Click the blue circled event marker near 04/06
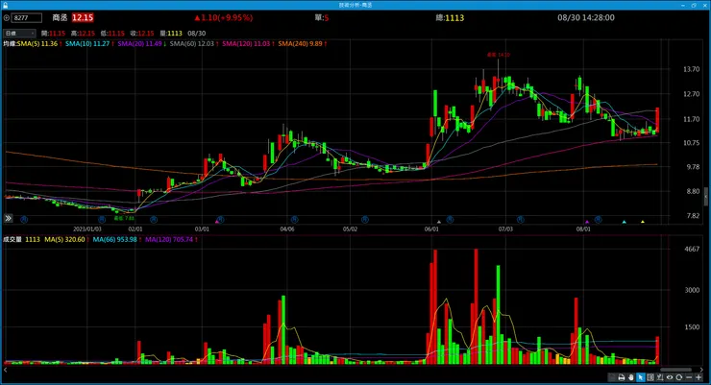 coord(294,219)
